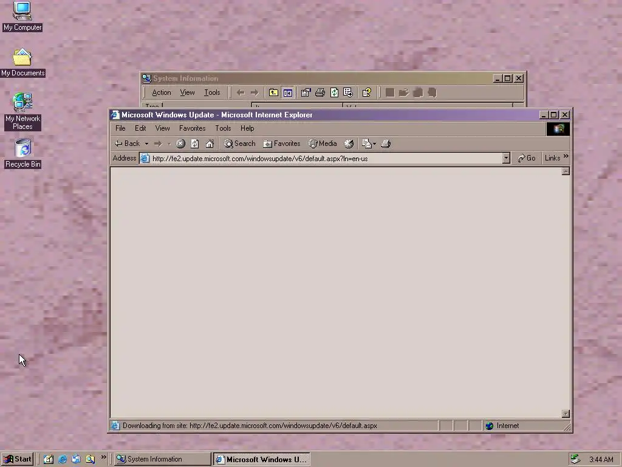
Task: Open the Action menu in System Information
Action: coord(162,92)
